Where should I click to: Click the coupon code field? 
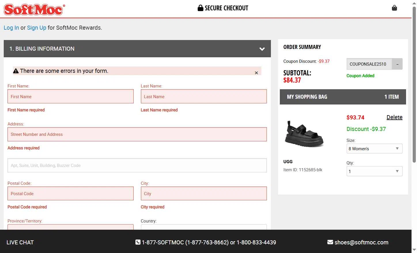point(369,64)
